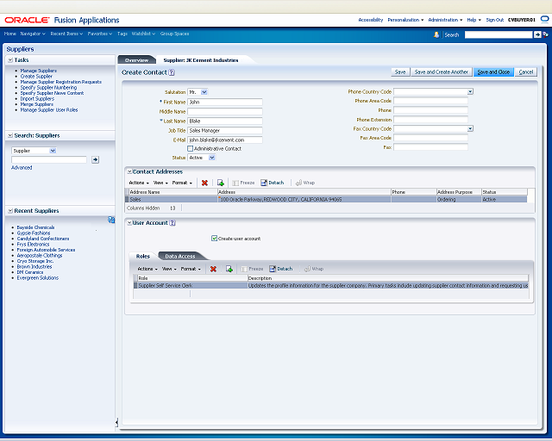Click Freeze in Roles toolbar

[252, 269]
